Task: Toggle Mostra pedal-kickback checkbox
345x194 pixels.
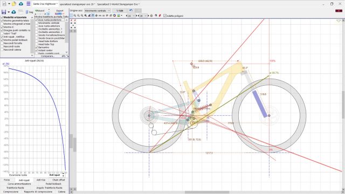Action: (2, 40)
